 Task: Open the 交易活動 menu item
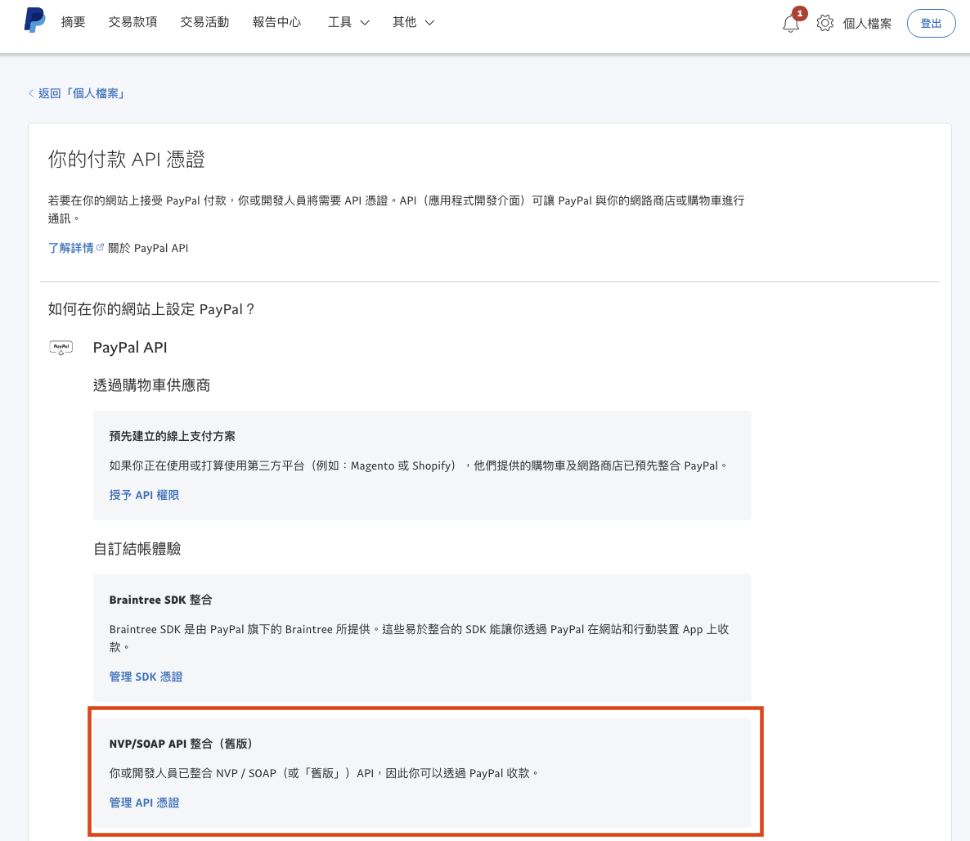pyautogui.click(x=204, y=22)
